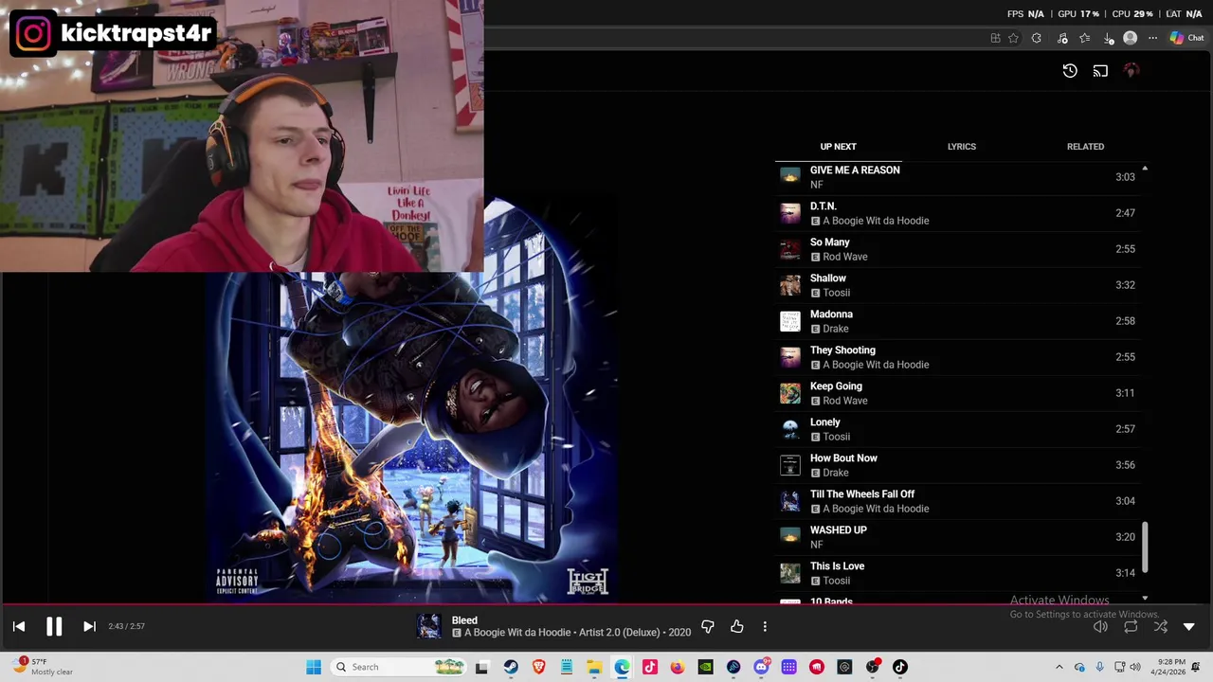
Task: Open the browser split screen icon
Action: point(995,38)
